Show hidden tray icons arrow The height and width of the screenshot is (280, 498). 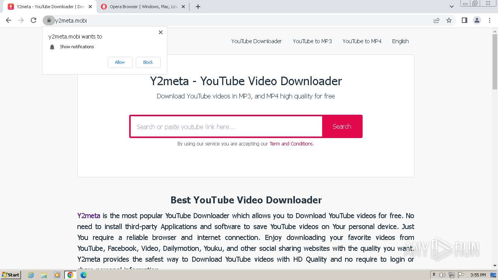pos(434,275)
